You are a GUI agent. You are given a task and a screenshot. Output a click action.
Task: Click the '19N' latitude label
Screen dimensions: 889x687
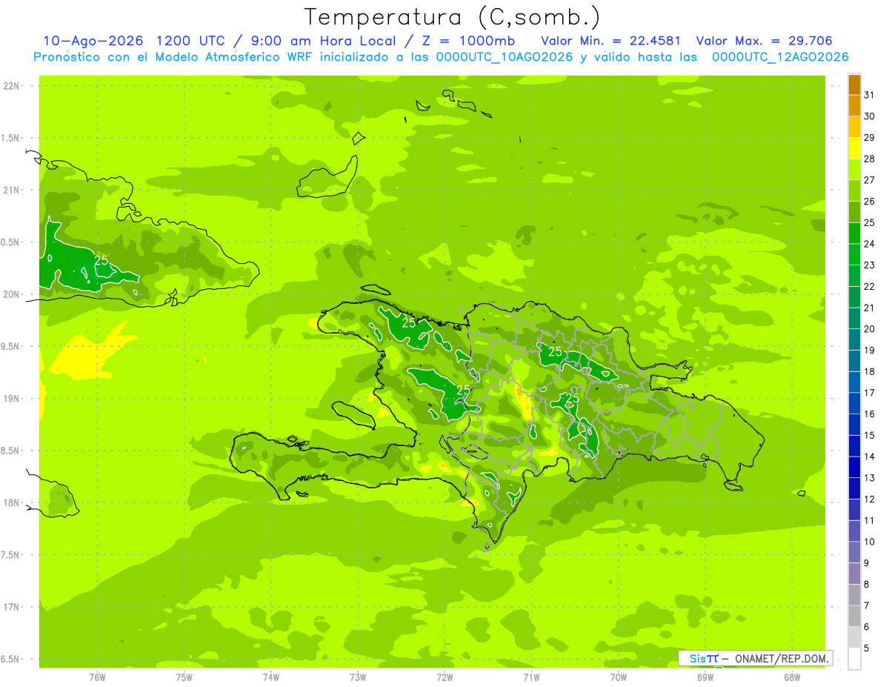(12, 399)
